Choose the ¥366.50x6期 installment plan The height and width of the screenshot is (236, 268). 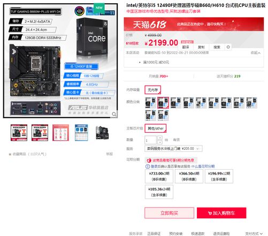tap(189, 176)
